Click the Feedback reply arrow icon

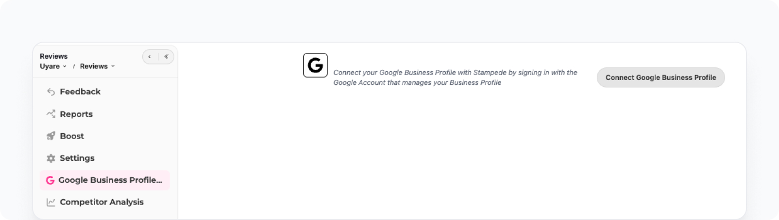click(x=51, y=92)
